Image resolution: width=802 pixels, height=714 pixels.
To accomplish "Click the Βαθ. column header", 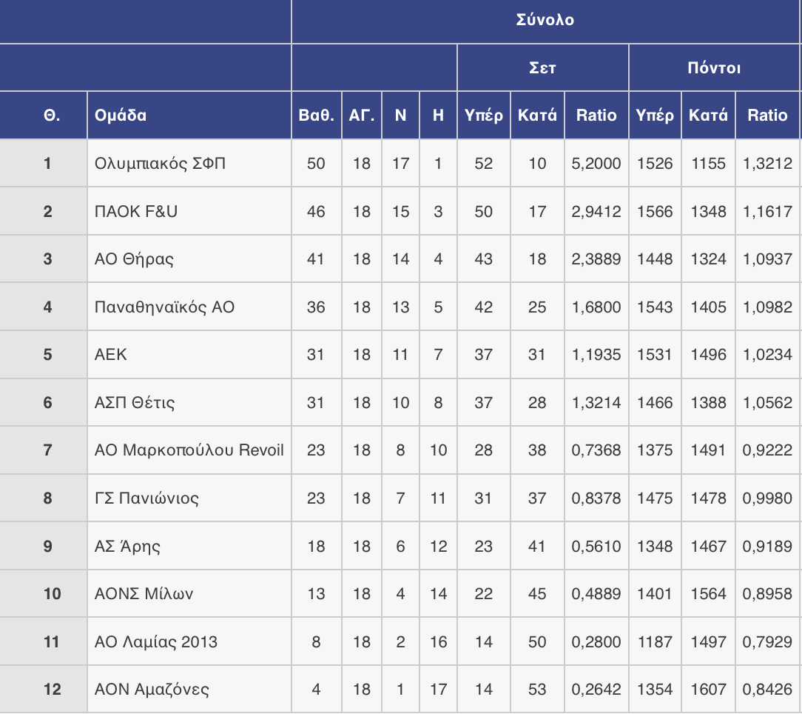I will (316, 116).
